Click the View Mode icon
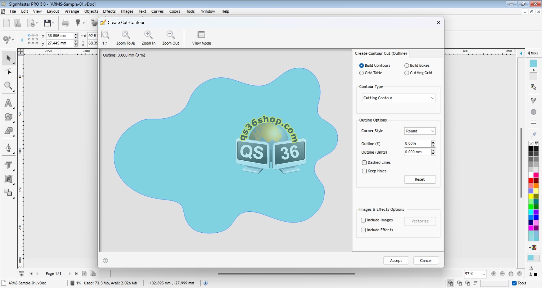This screenshot has height=288, width=542. coord(201,35)
